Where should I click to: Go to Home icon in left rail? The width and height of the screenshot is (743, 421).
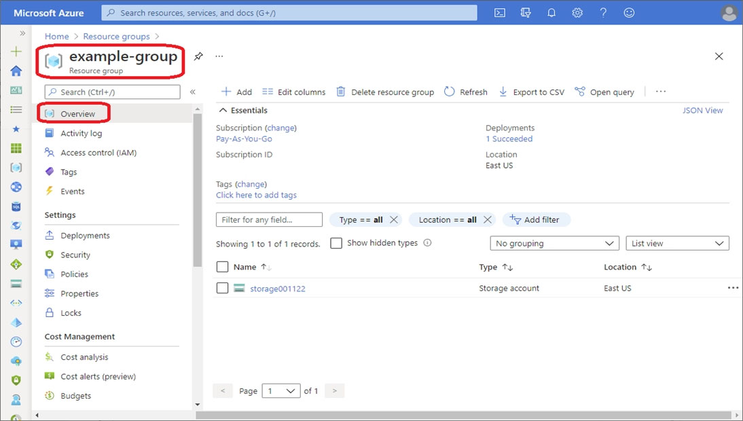16,71
